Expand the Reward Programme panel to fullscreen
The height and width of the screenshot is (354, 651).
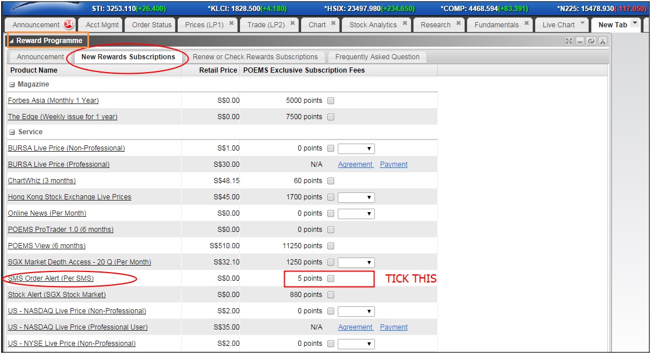(x=569, y=41)
